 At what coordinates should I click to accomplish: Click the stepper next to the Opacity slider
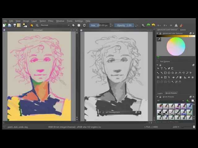click(x=136, y=25)
